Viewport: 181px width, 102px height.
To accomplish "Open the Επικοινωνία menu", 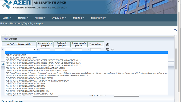I will (x=98, y=18).
